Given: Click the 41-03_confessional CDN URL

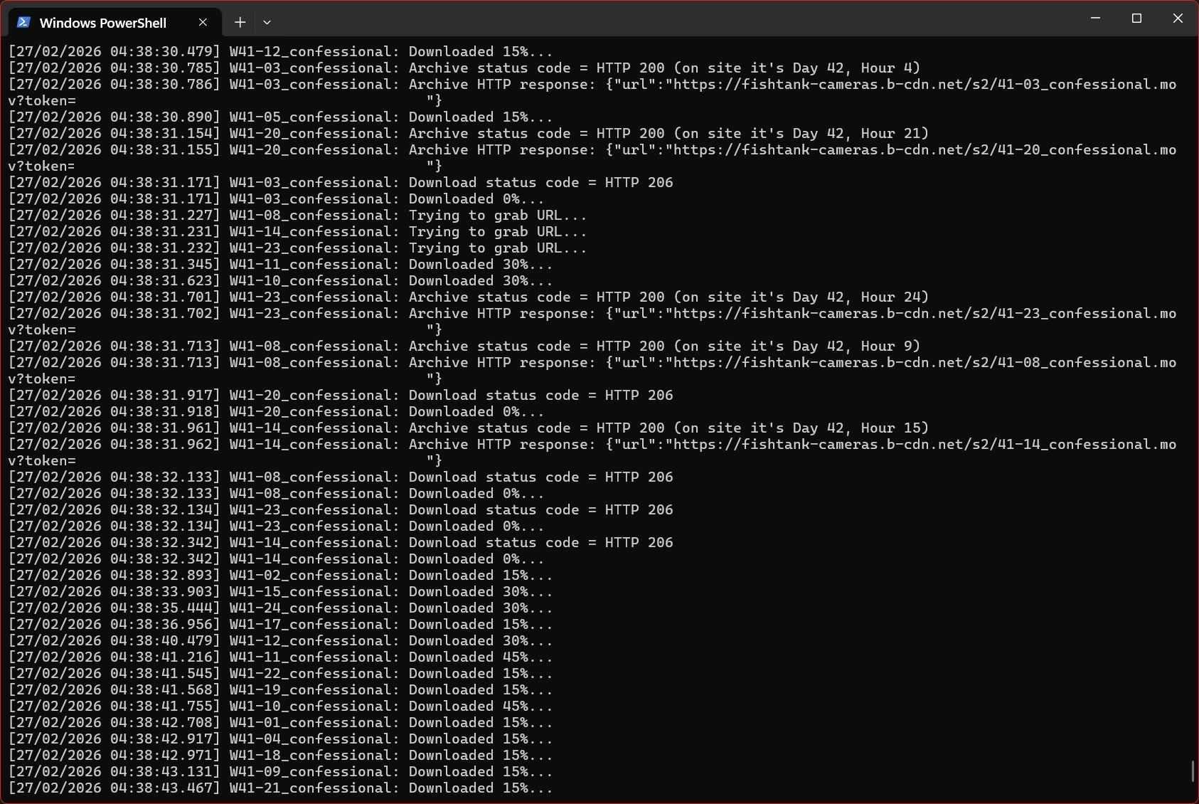Looking at the screenshot, I should coord(924,85).
